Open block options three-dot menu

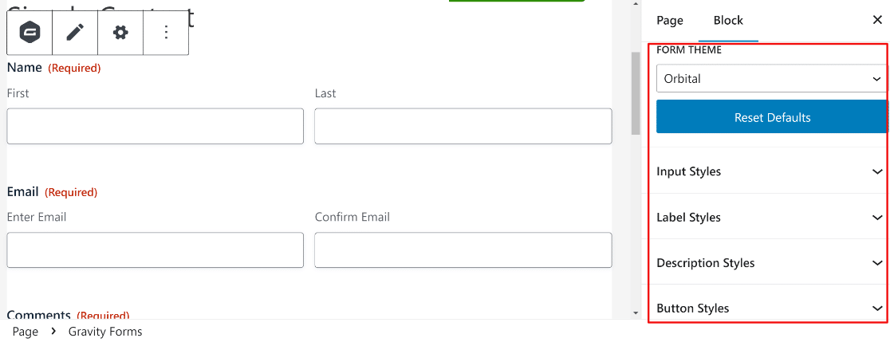coord(166,33)
